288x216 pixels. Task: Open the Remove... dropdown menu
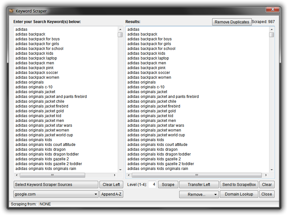(x=199, y=194)
